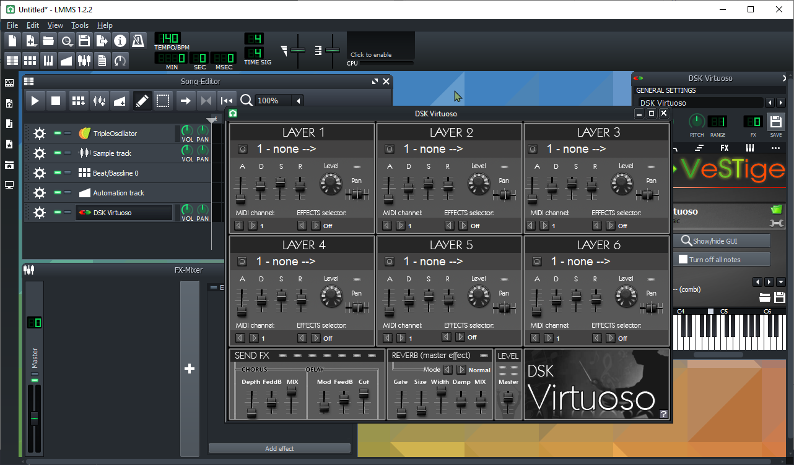The image size is (794, 465).
Task: Open the instrument plugins sidebar tab
Action: [9, 83]
